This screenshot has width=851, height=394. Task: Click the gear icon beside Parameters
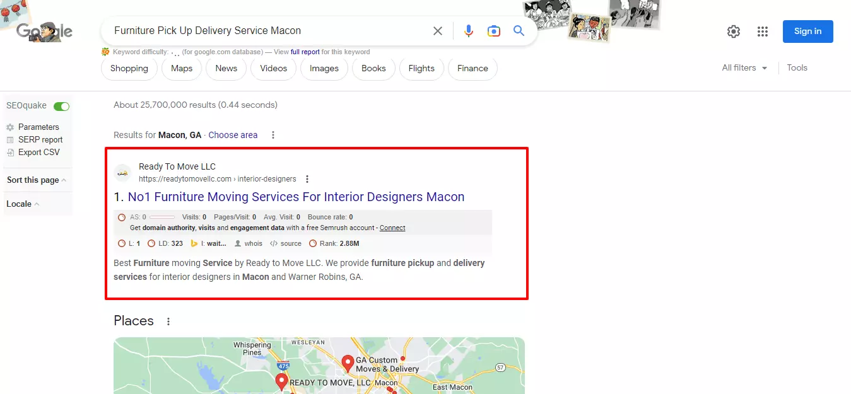[10, 127]
